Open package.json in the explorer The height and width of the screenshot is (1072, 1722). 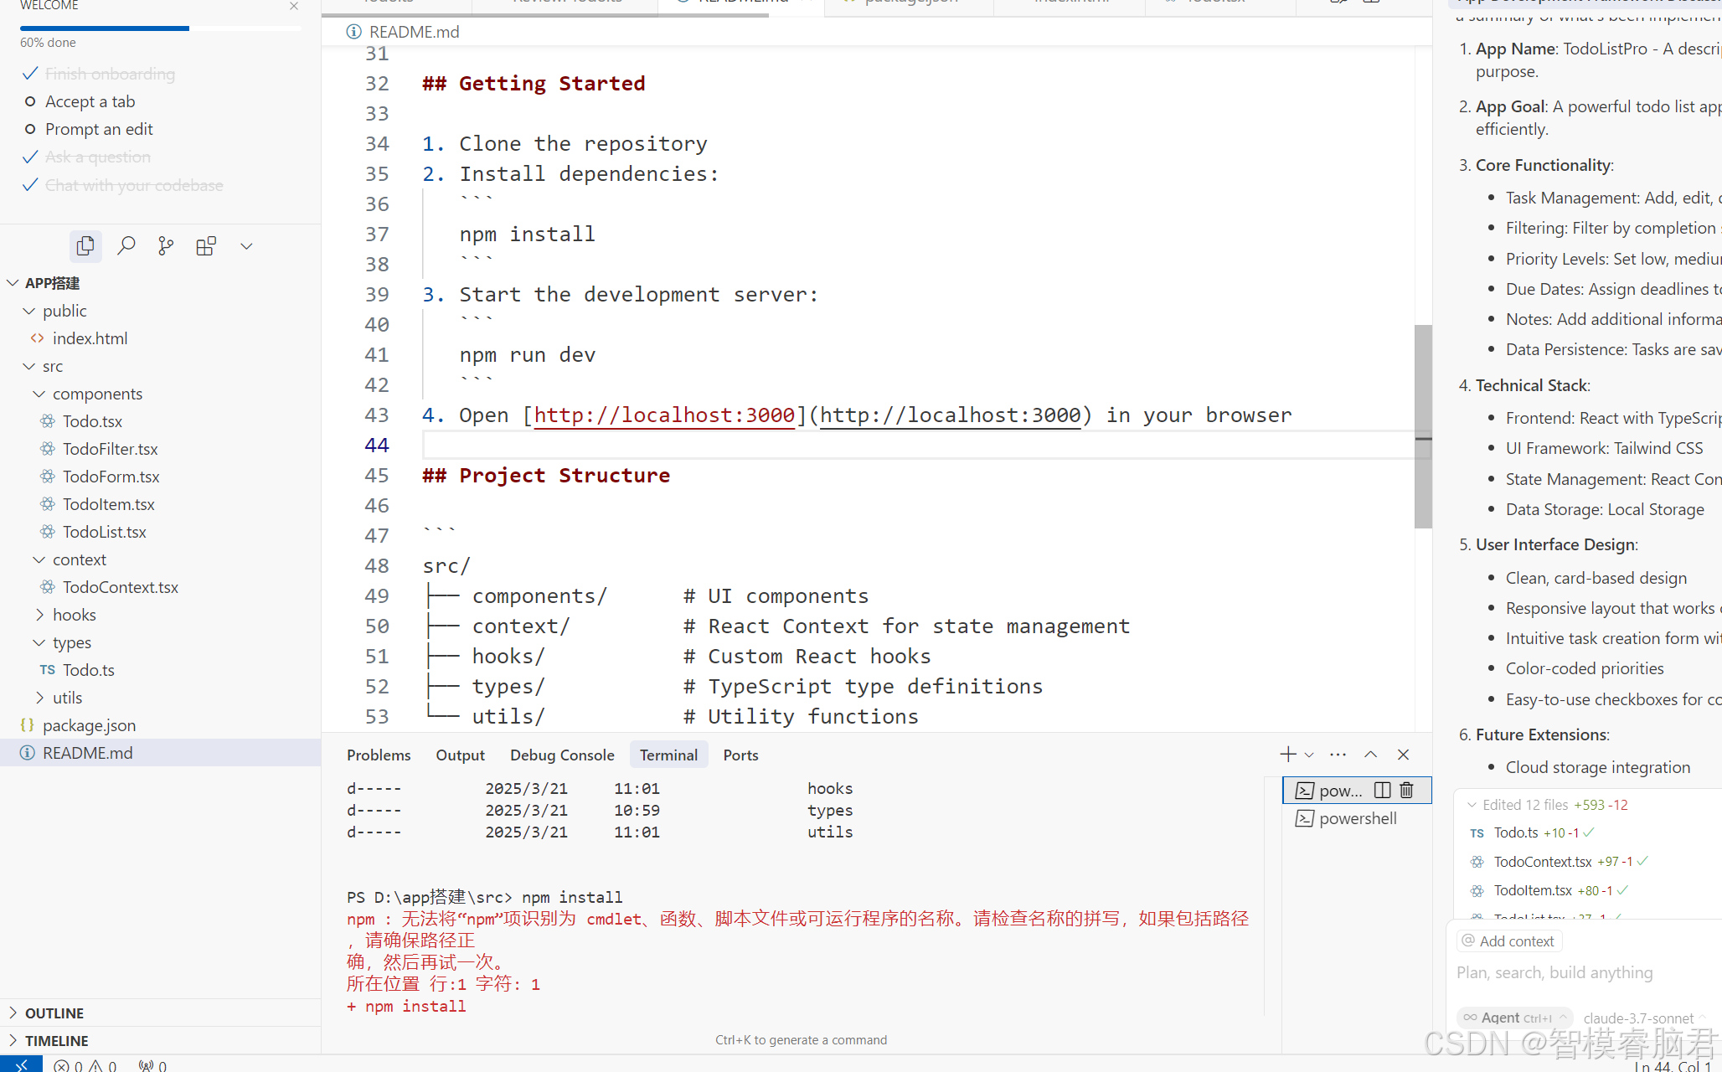(89, 725)
